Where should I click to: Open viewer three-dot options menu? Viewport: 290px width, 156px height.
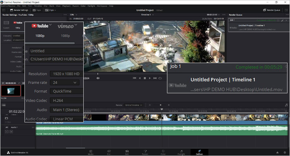click(x=224, y=15)
